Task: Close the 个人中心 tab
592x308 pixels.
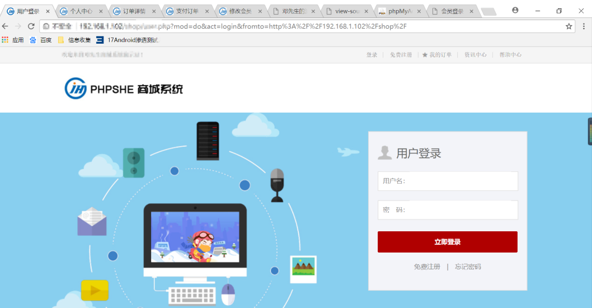Action: 101,11
